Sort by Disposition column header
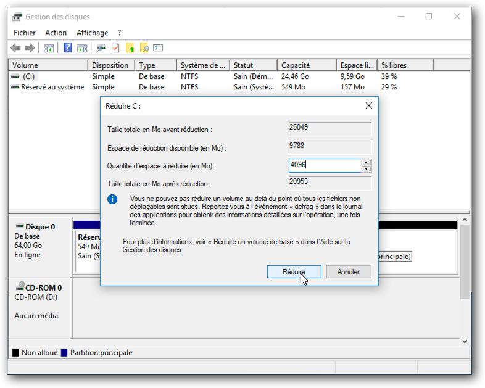The height and width of the screenshot is (388, 485). 112,65
